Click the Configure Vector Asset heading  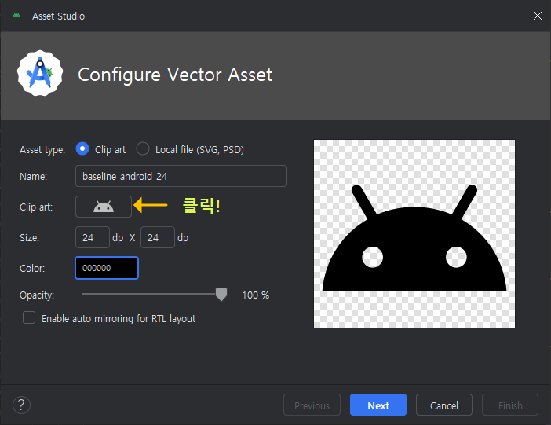175,75
